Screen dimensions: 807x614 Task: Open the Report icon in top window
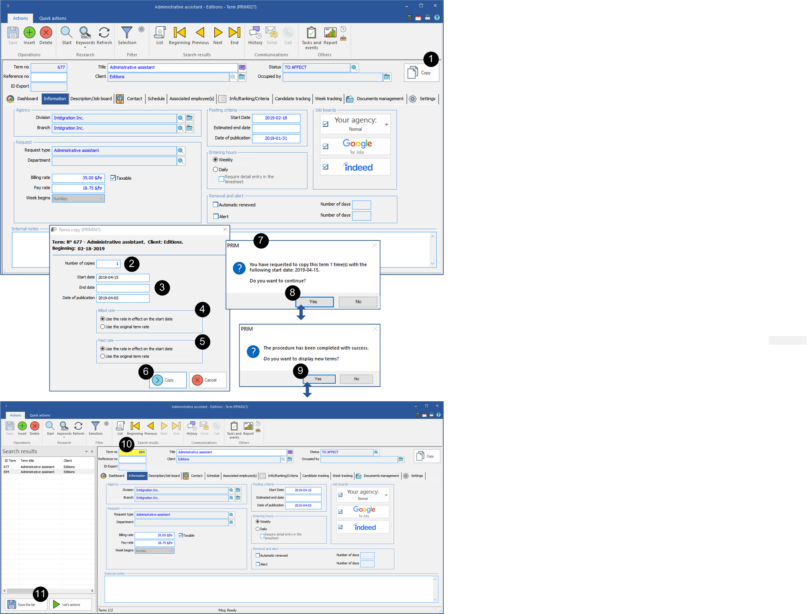coord(330,33)
